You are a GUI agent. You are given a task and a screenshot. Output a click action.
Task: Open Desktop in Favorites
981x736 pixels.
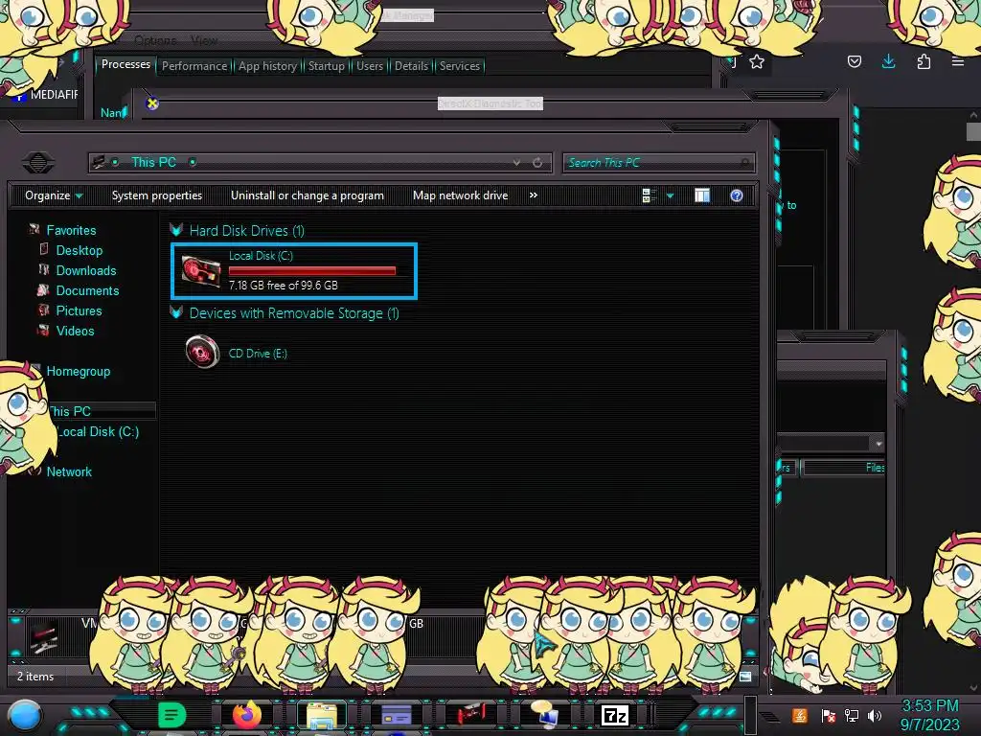coord(79,250)
